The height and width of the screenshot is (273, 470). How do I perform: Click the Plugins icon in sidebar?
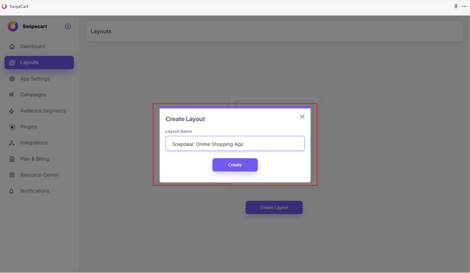[x=12, y=127]
